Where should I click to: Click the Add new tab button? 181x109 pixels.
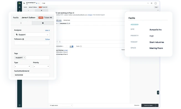pos(44,3)
